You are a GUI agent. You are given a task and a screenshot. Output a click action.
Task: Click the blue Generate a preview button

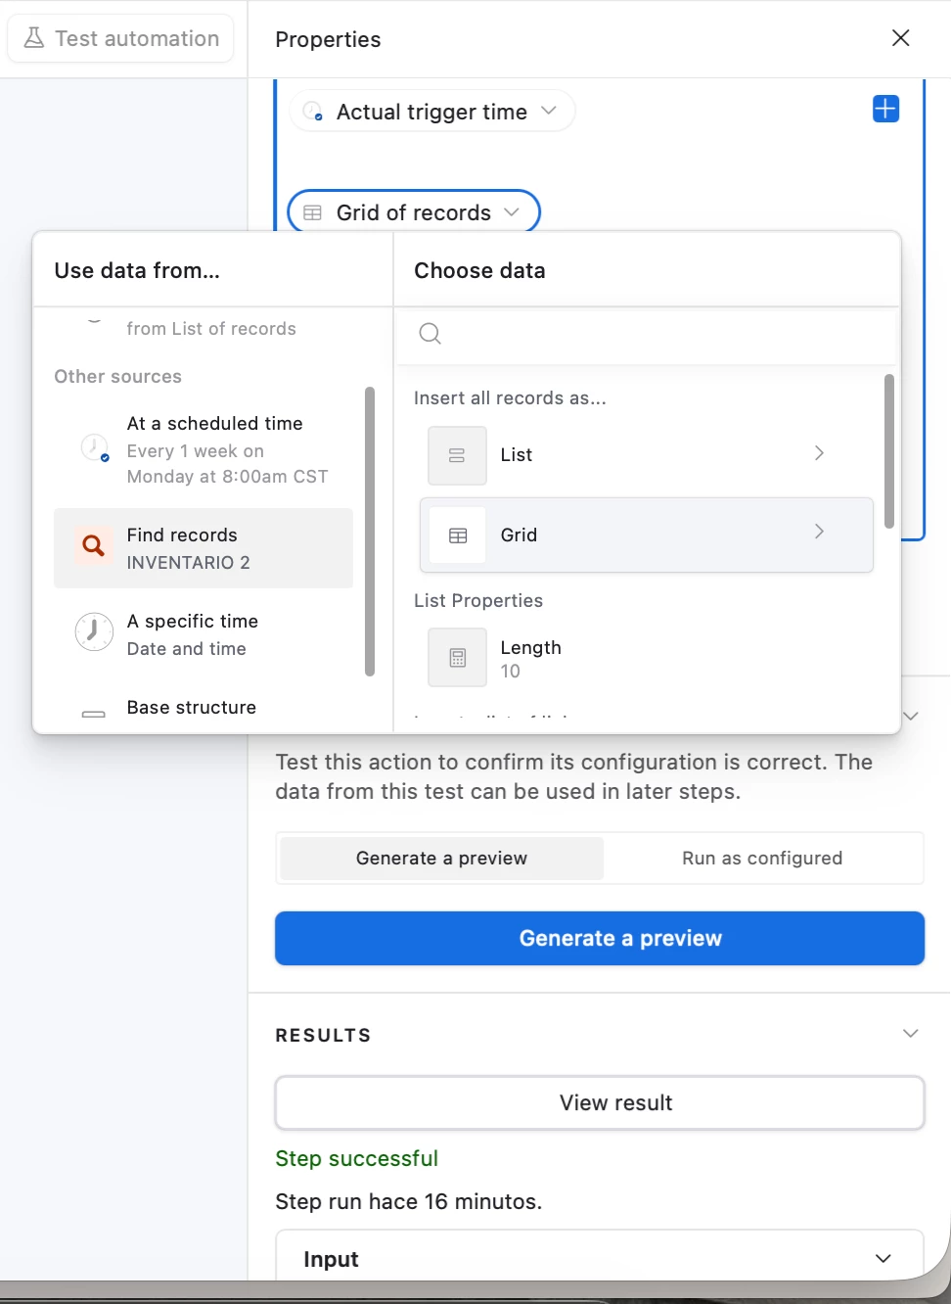tap(600, 939)
